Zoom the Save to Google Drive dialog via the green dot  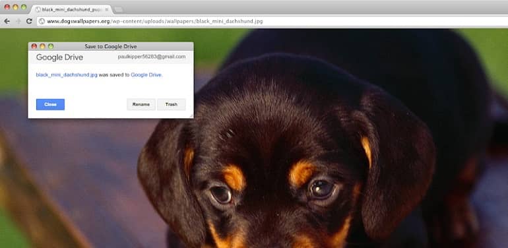coord(51,46)
